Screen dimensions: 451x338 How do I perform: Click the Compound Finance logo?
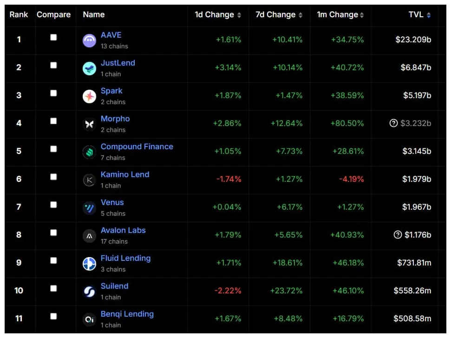pos(89,152)
